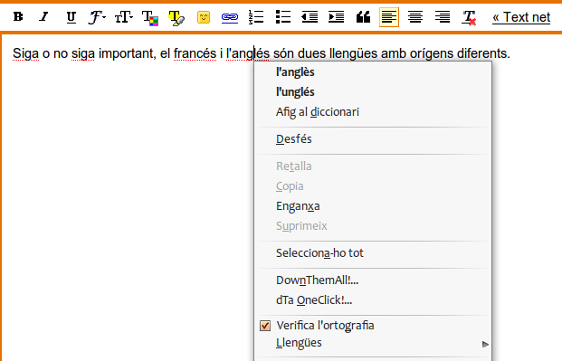Create a numbered list
The height and width of the screenshot is (361, 562).
tap(256, 17)
